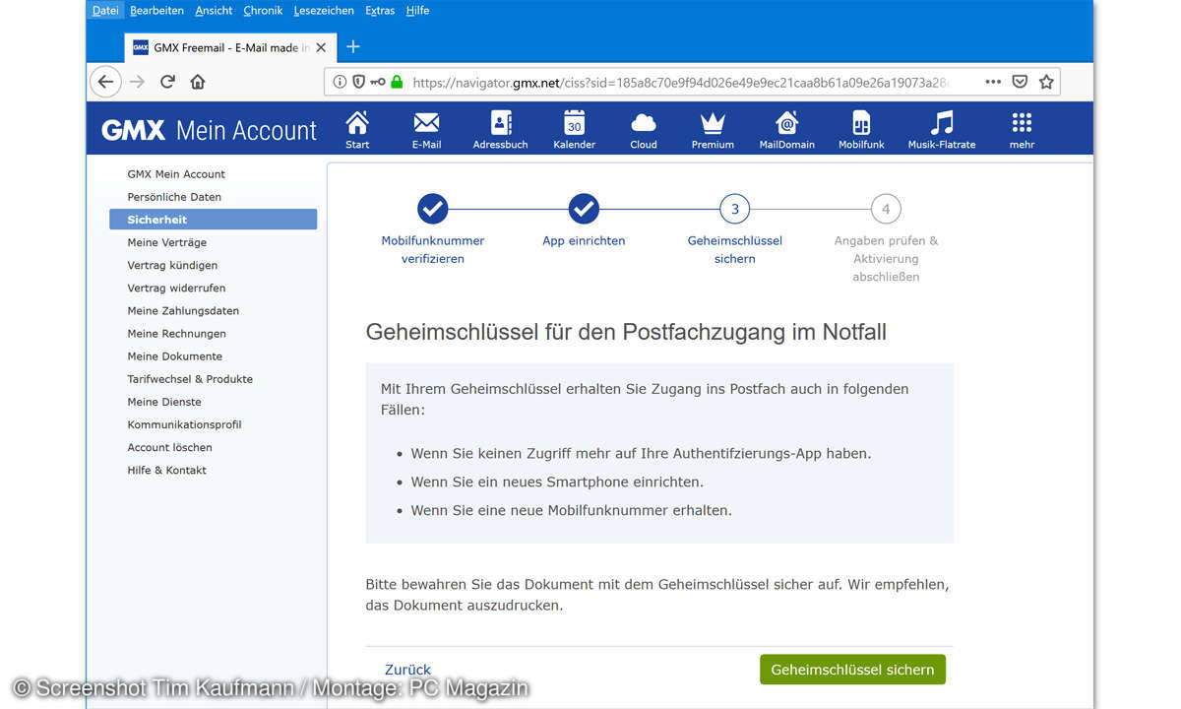Open Meine Verträge in sidebar
Image resolution: width=1181 pixels, height=709 pixels.
click(166, 242)
